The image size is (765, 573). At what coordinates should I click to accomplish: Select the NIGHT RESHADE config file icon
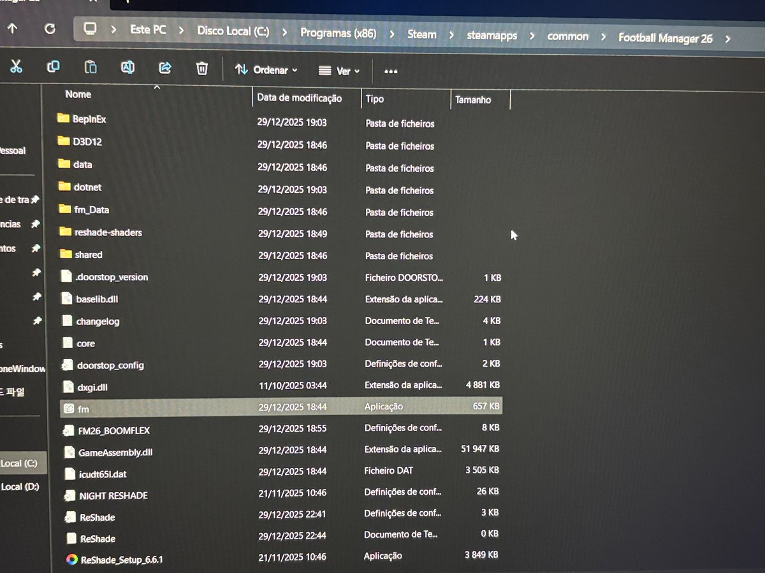[x=69, y=495]
